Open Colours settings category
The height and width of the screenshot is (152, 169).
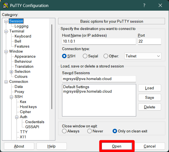(21, 76)
